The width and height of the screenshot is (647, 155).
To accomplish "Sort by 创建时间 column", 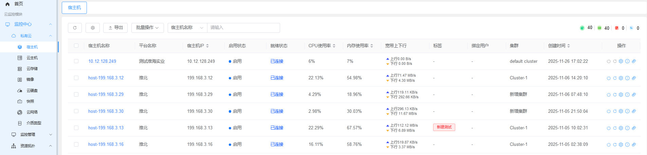I will (x=569, y=46).
